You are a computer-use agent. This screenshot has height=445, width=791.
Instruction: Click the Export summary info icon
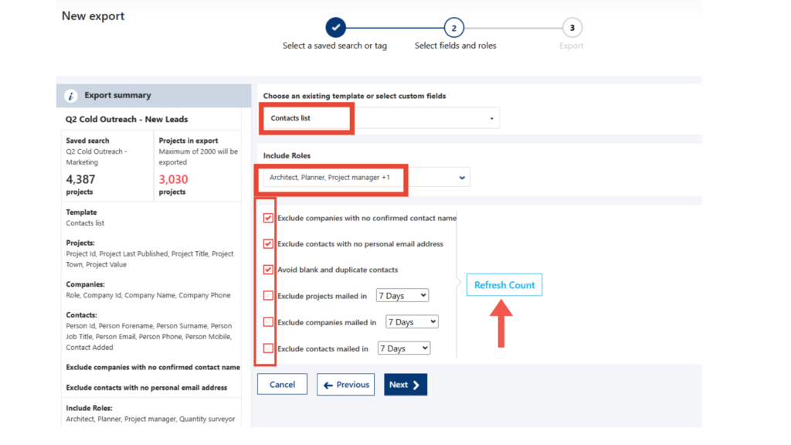[x=71, y=96]
